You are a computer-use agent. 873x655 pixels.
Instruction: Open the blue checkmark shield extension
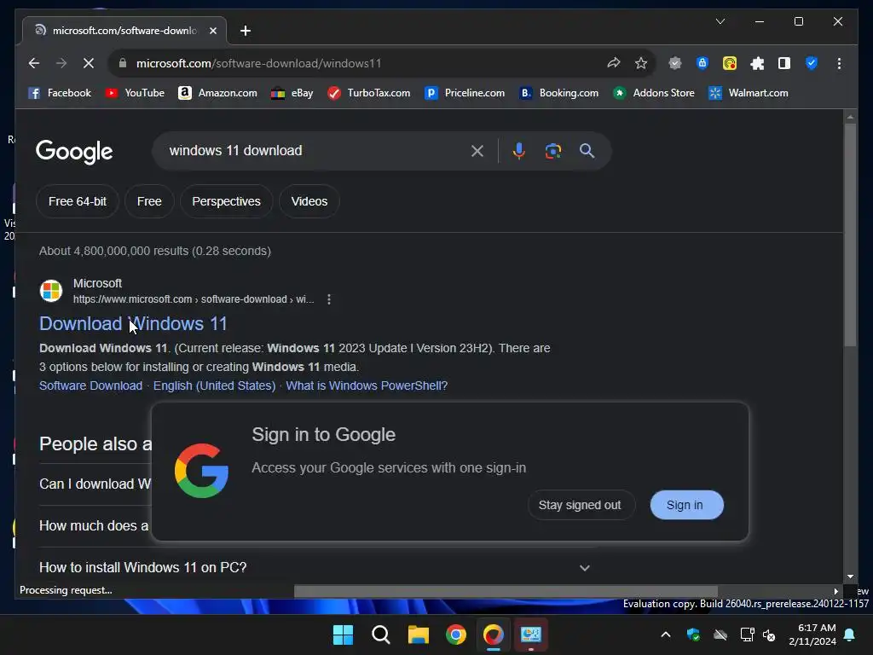(812, 63)
